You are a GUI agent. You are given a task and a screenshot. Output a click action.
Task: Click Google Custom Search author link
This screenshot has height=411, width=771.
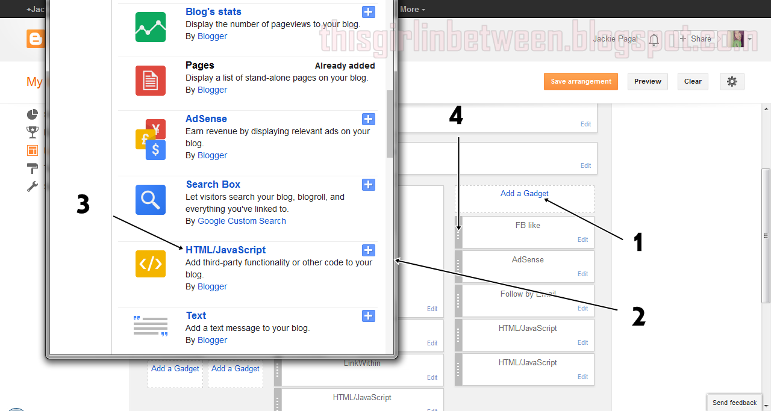[x=242, y=221]
